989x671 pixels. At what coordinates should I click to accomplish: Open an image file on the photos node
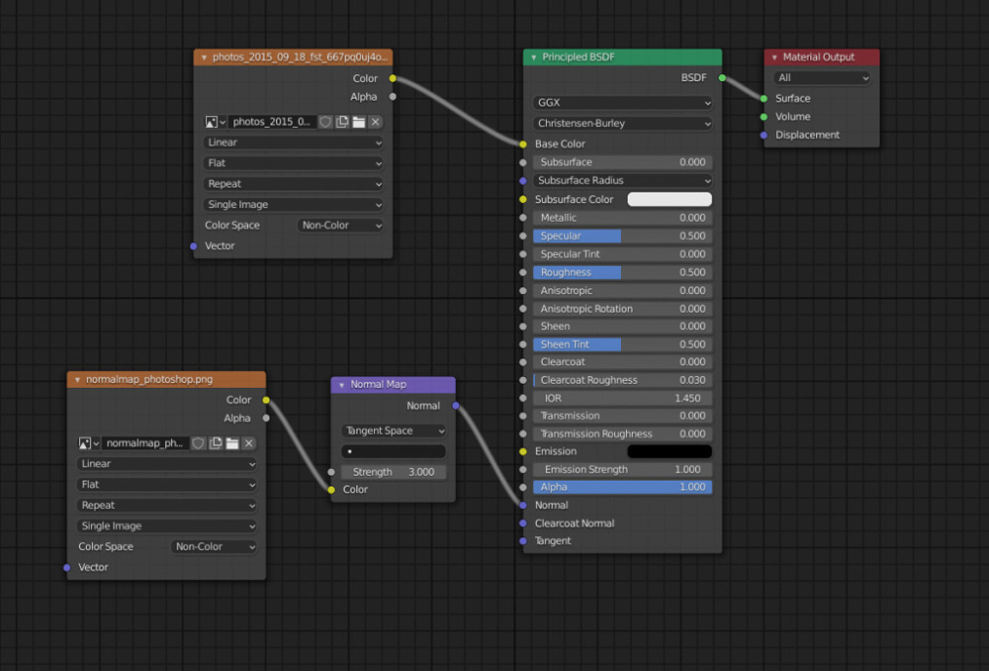[x=359, y=121]
